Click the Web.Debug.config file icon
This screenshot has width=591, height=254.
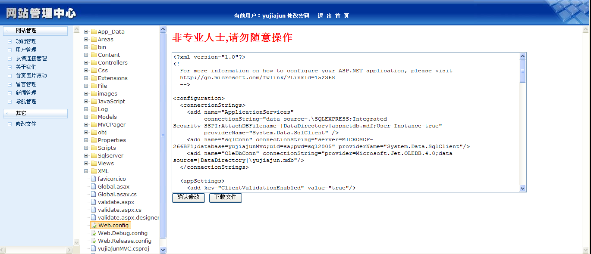coord(94,233)
